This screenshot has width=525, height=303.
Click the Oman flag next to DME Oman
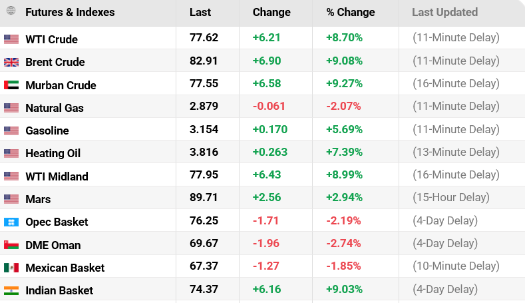(11, 245)
